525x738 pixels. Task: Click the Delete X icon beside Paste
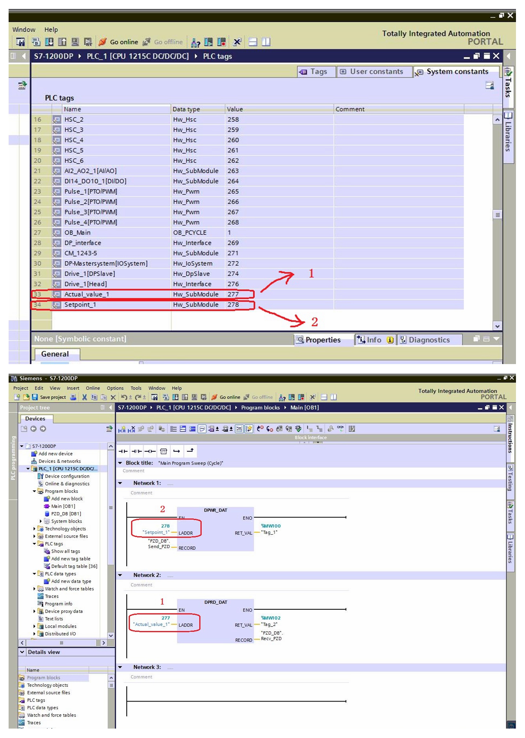(113, 397)
